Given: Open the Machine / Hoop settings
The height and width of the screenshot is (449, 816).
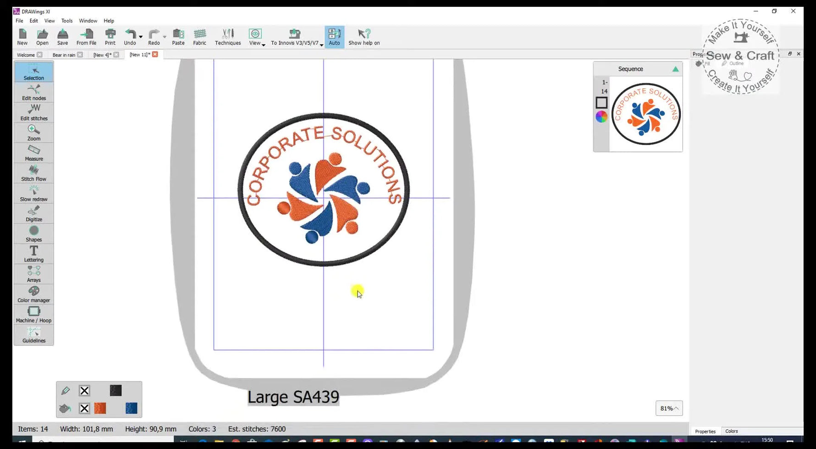Looking at the screenshot, I should point(33,313).
